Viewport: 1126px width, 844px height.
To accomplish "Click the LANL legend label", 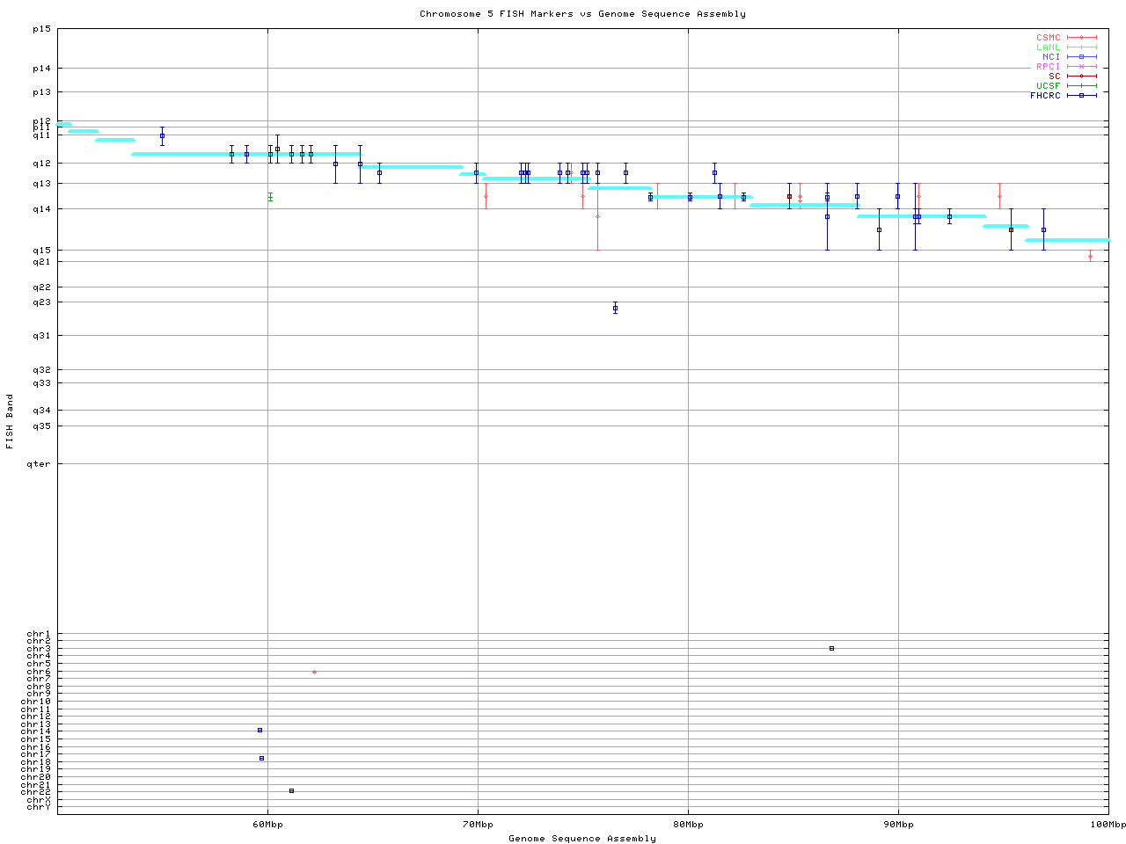I will [x=1048, y=47].
